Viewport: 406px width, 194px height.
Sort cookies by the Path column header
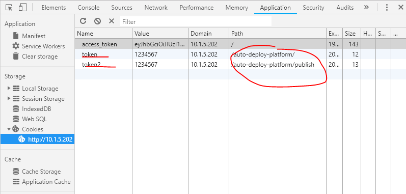pos(278,34)
